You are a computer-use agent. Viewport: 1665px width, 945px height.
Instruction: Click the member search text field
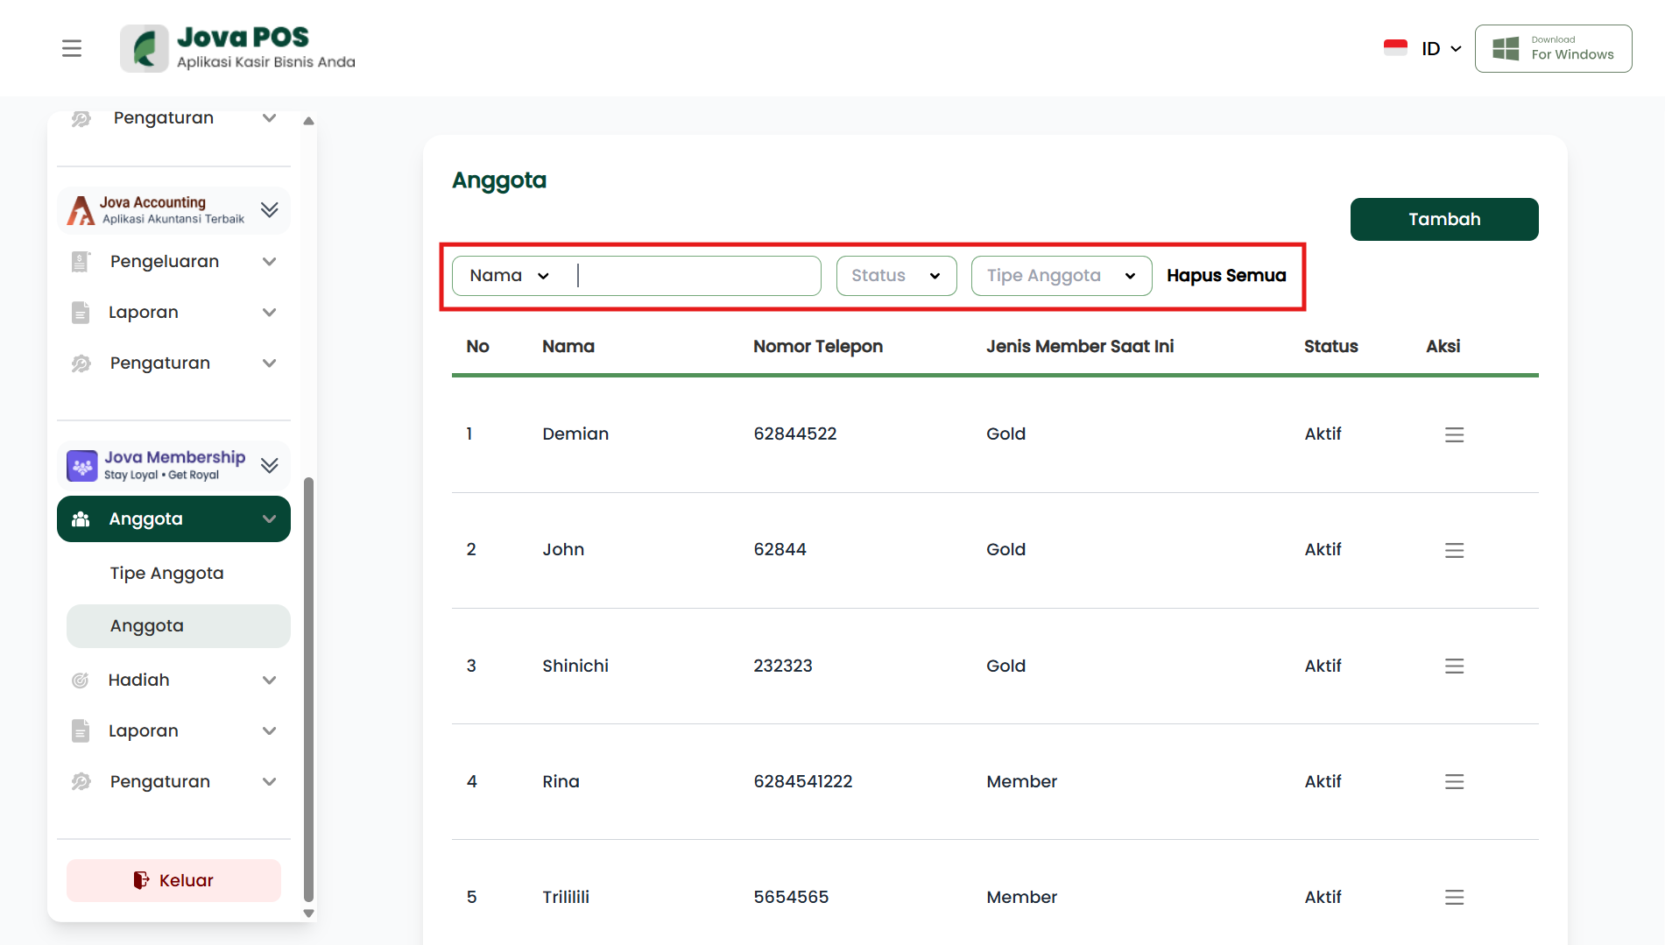pyautogui.click(x=696, y=276)
